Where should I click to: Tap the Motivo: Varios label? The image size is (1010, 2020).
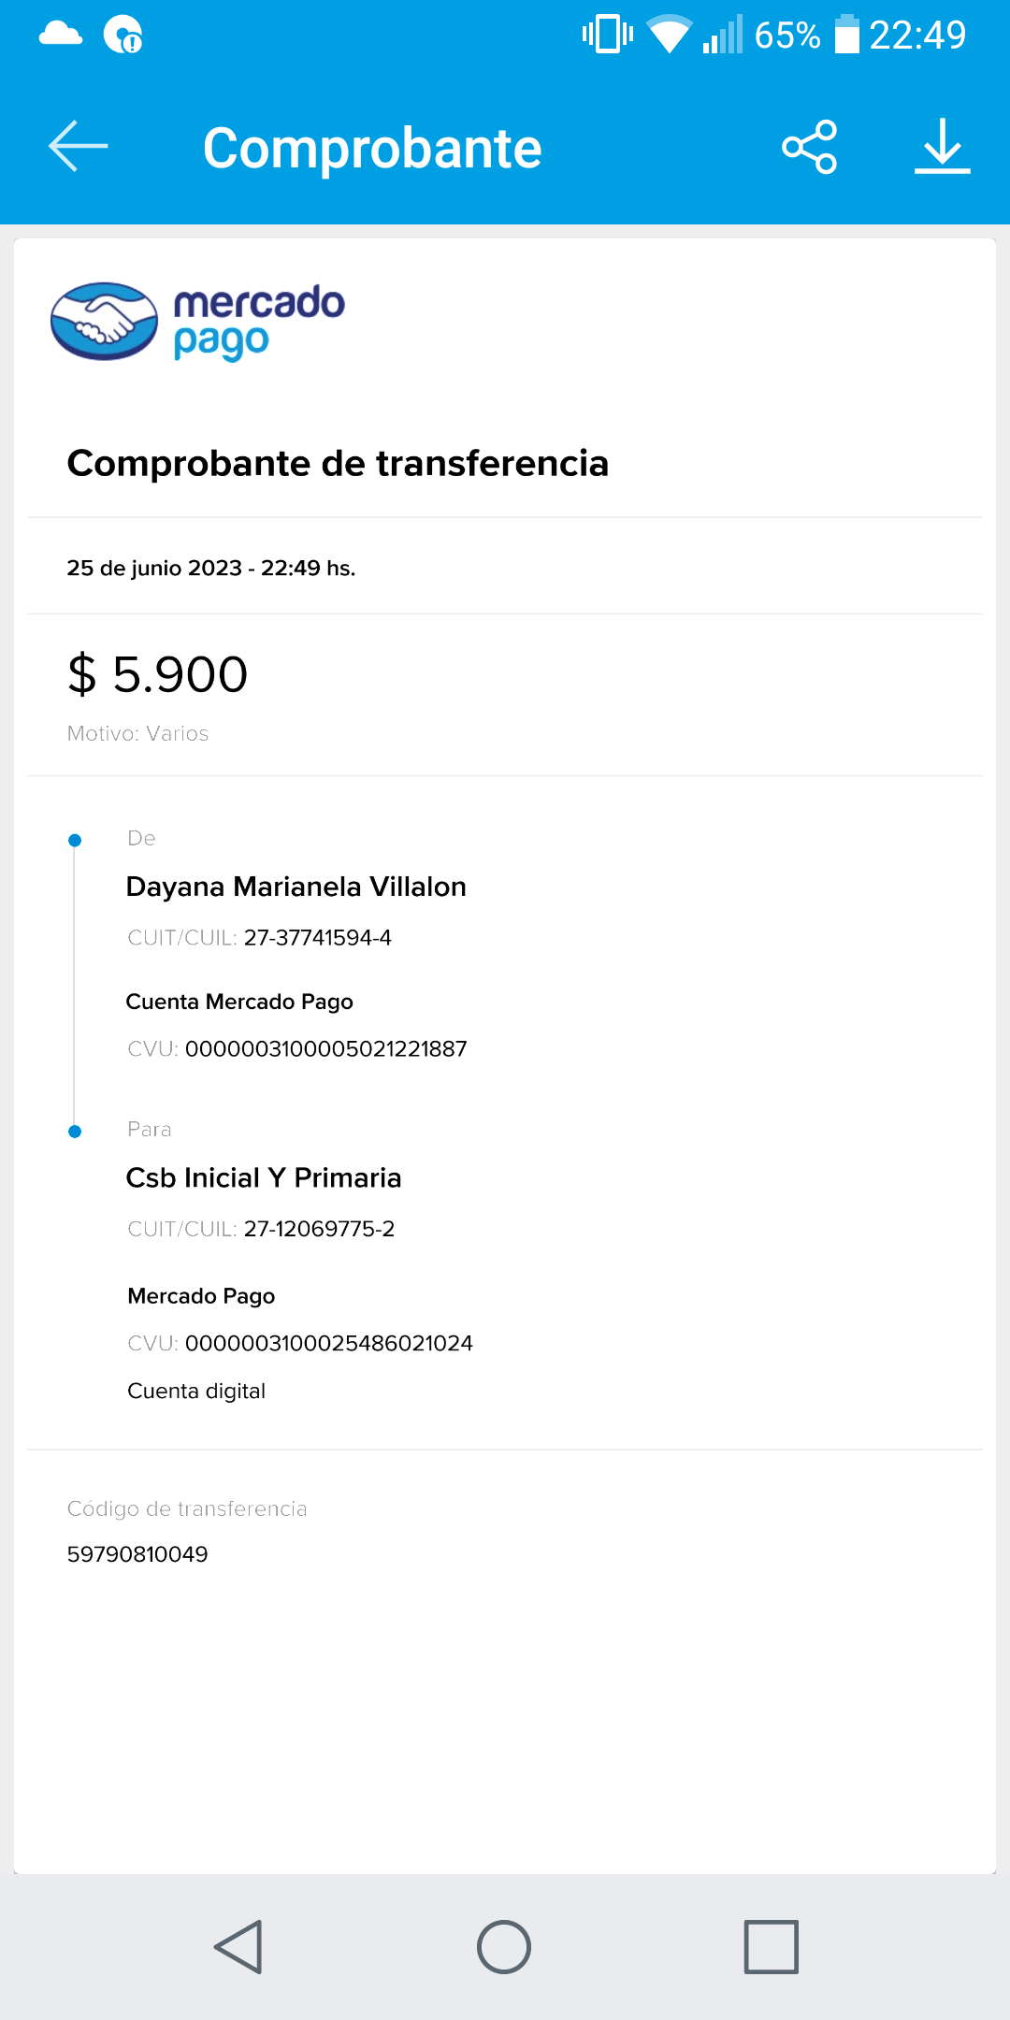137,734
